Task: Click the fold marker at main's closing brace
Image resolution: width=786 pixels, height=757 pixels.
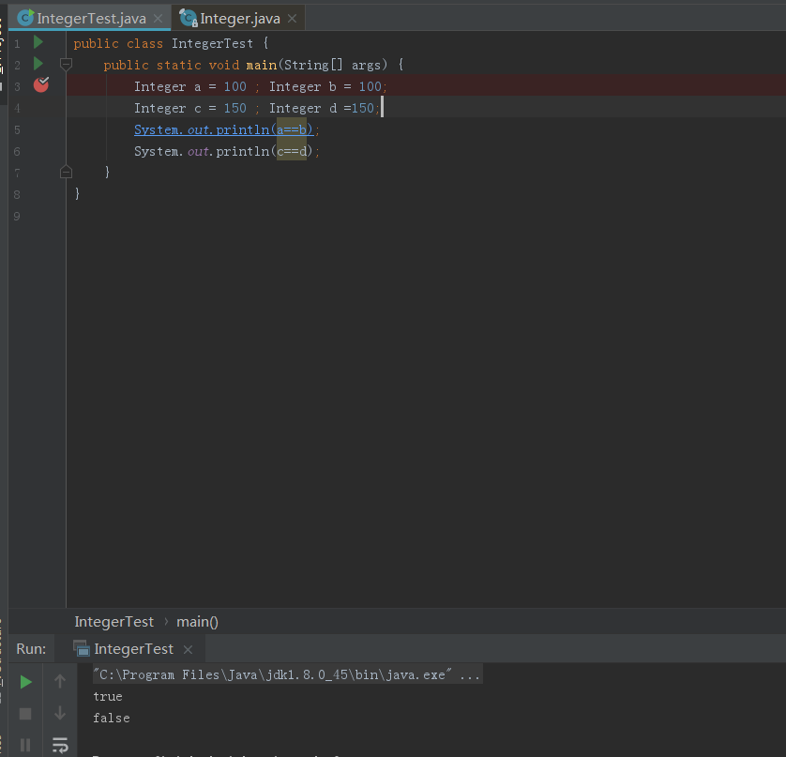Action: (x=66, y=173)
